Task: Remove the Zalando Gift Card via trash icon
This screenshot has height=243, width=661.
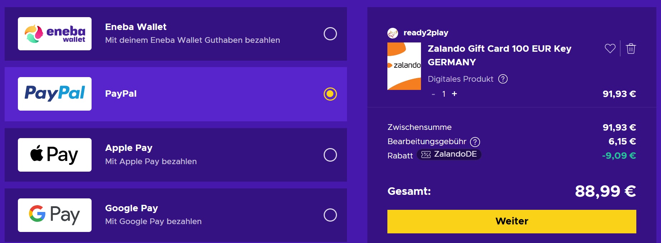Action: click(632, 49)
